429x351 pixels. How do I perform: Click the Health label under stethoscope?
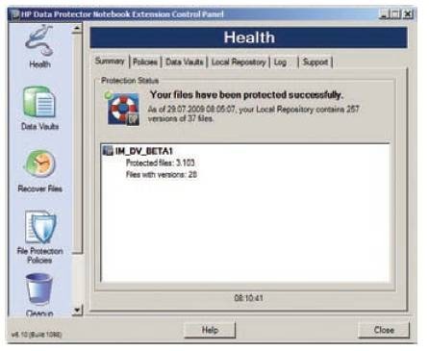point(39,64)
